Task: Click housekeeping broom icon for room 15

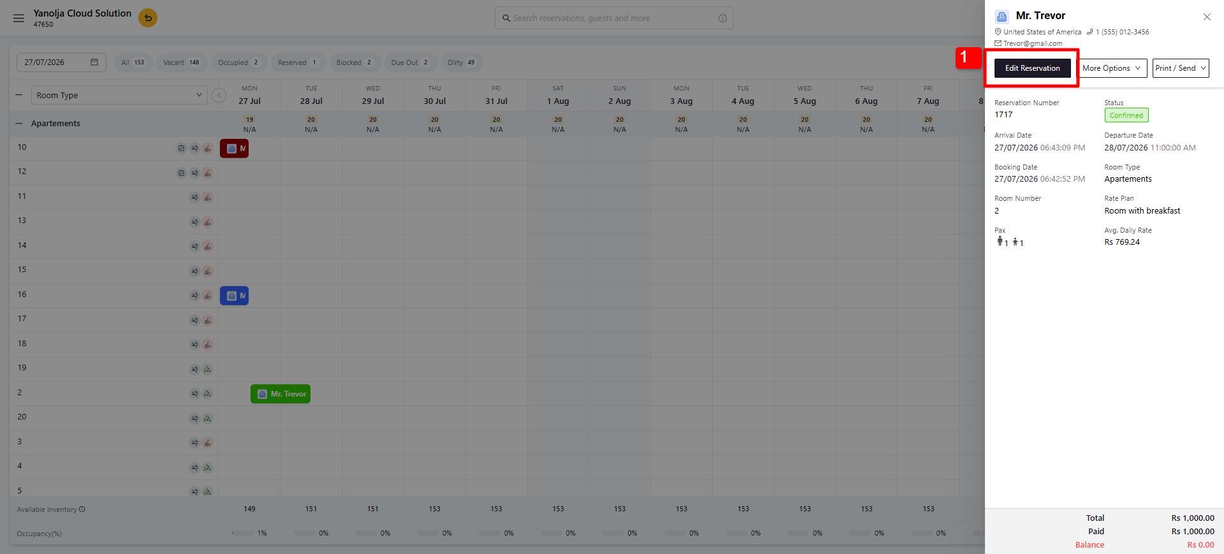Action: [208, 271]
